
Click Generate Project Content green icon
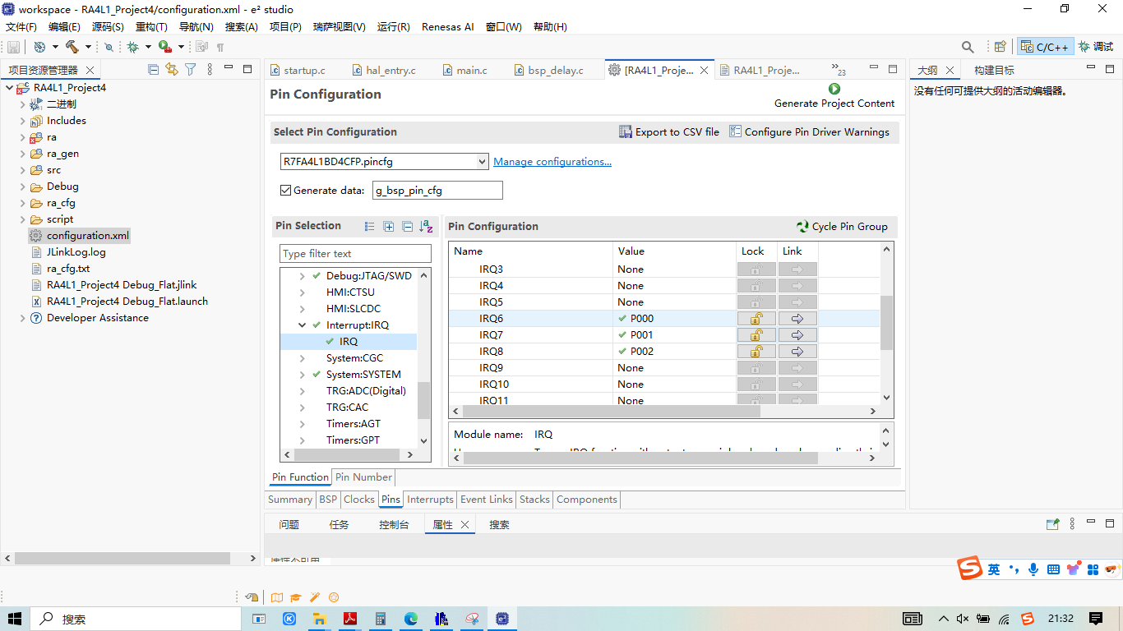[834, 89]
